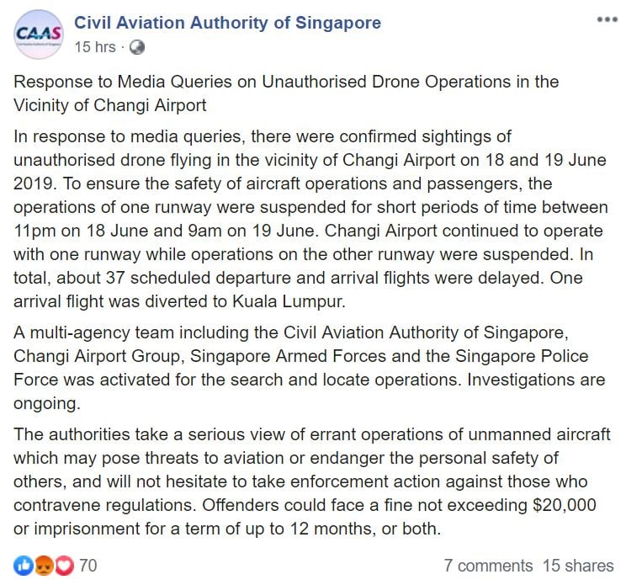Click the Angry face reaction icon
626x585 pixels.
[44, 565]
